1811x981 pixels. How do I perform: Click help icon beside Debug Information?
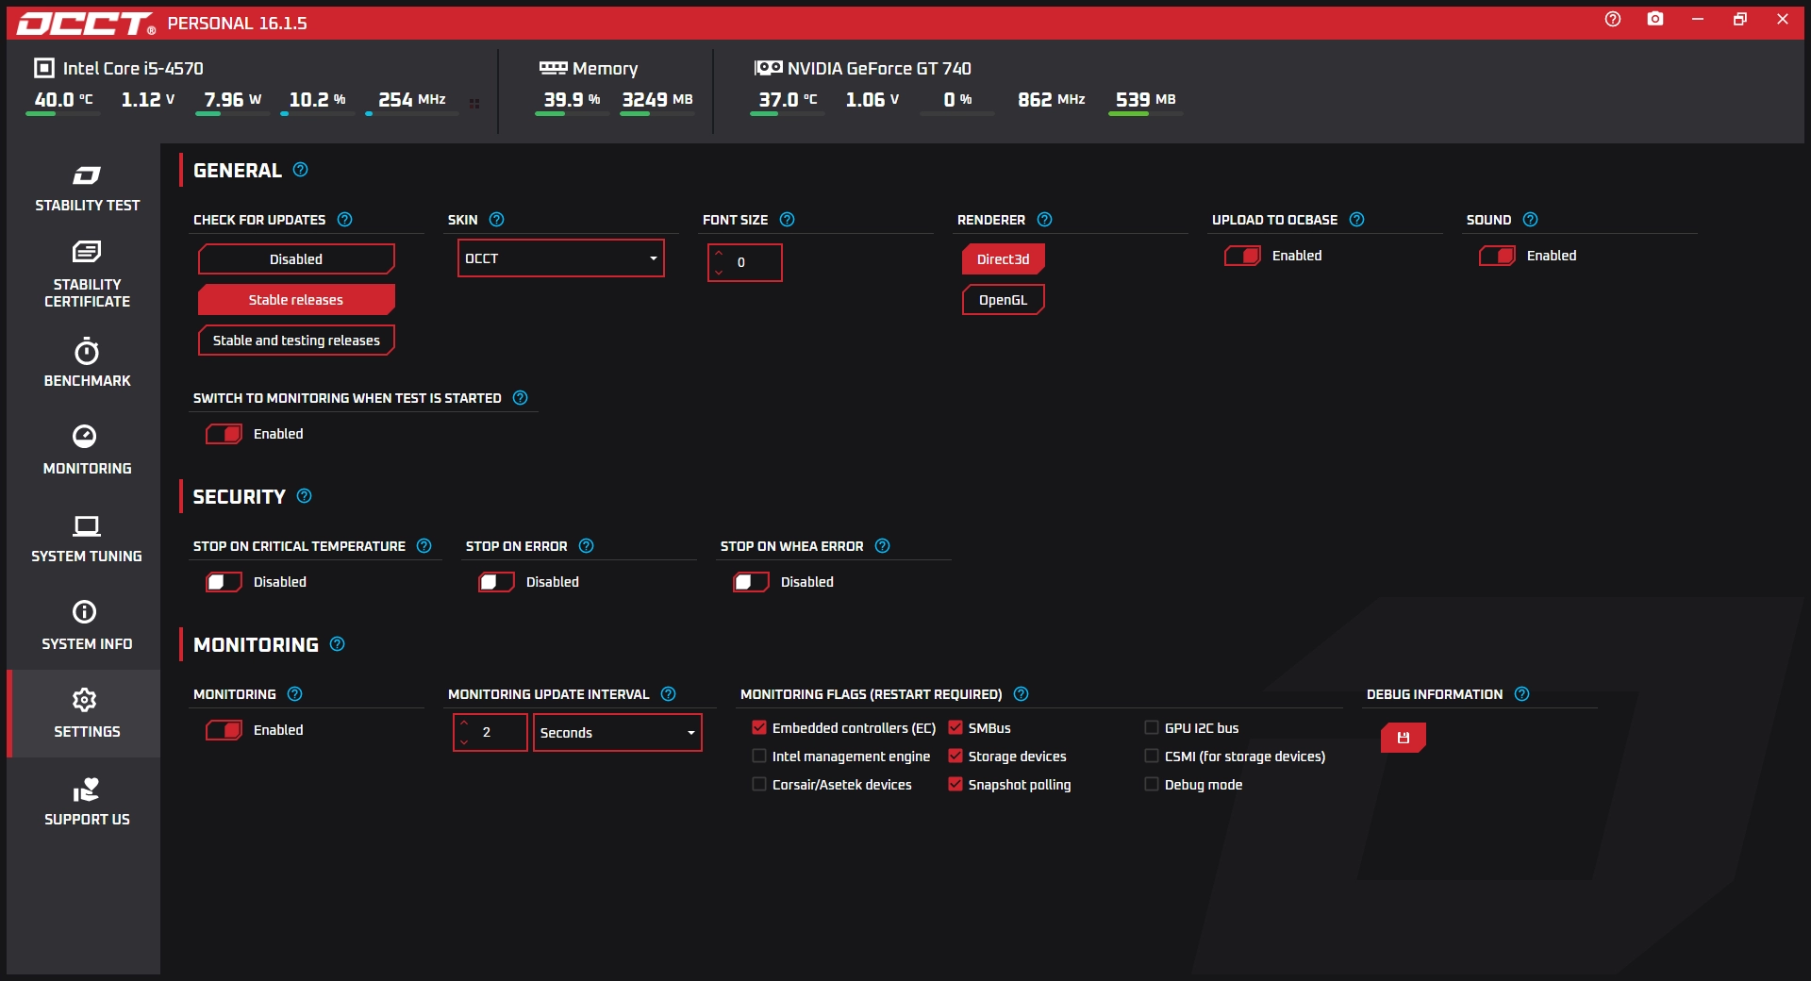point(1522,694)
